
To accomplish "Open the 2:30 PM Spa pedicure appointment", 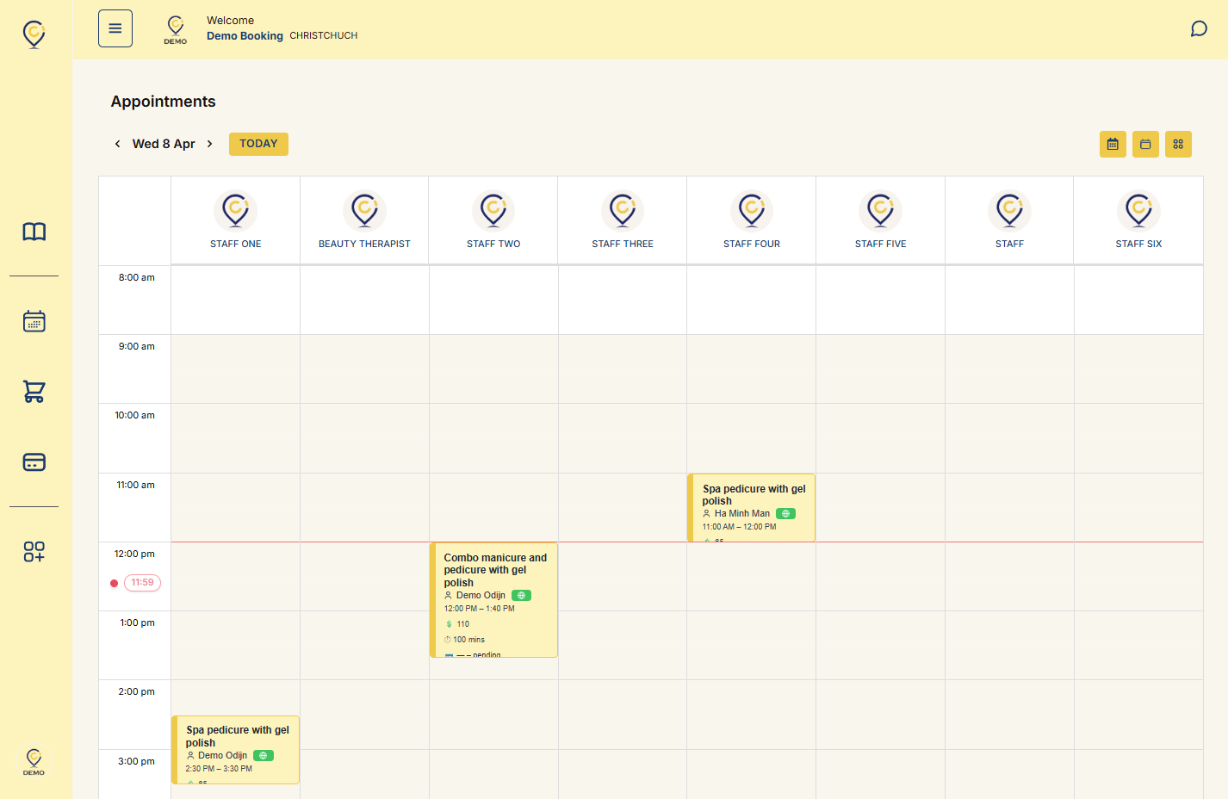I will point(236,750).
